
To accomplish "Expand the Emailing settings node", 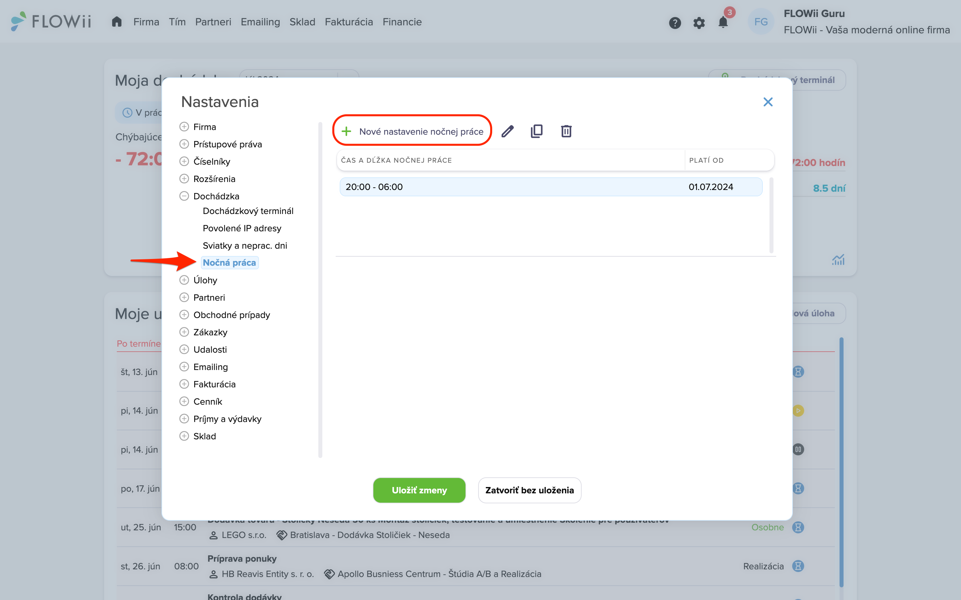I will [184, 367].
